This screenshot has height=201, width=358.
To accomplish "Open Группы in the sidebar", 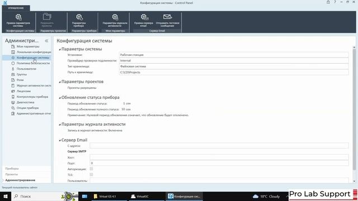I will [x=22, y=74].
